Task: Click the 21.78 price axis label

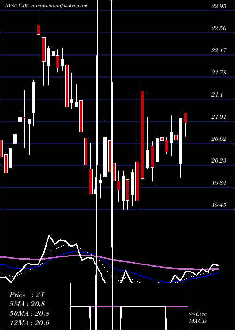Action: click(219, 73)
